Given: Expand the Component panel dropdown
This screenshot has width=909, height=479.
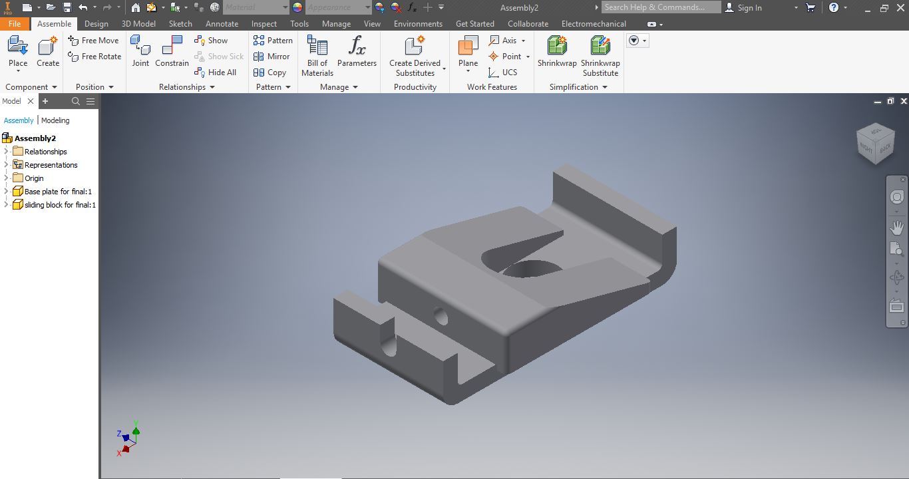Looking at the screenshot, I should point(55,87).
